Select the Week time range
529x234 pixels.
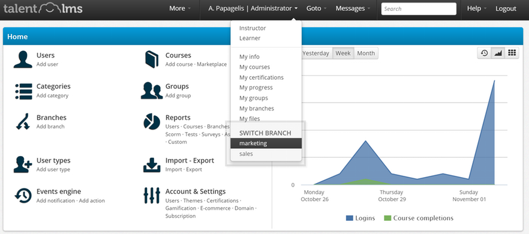pyautogui.click(x=343, y=53)
